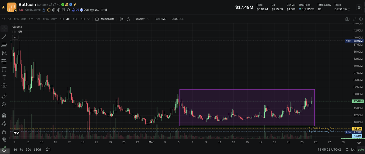Edit token name with the pencil icon
Image resolution: width=365 pixels, height=154 pixels.
pos(50,5)
